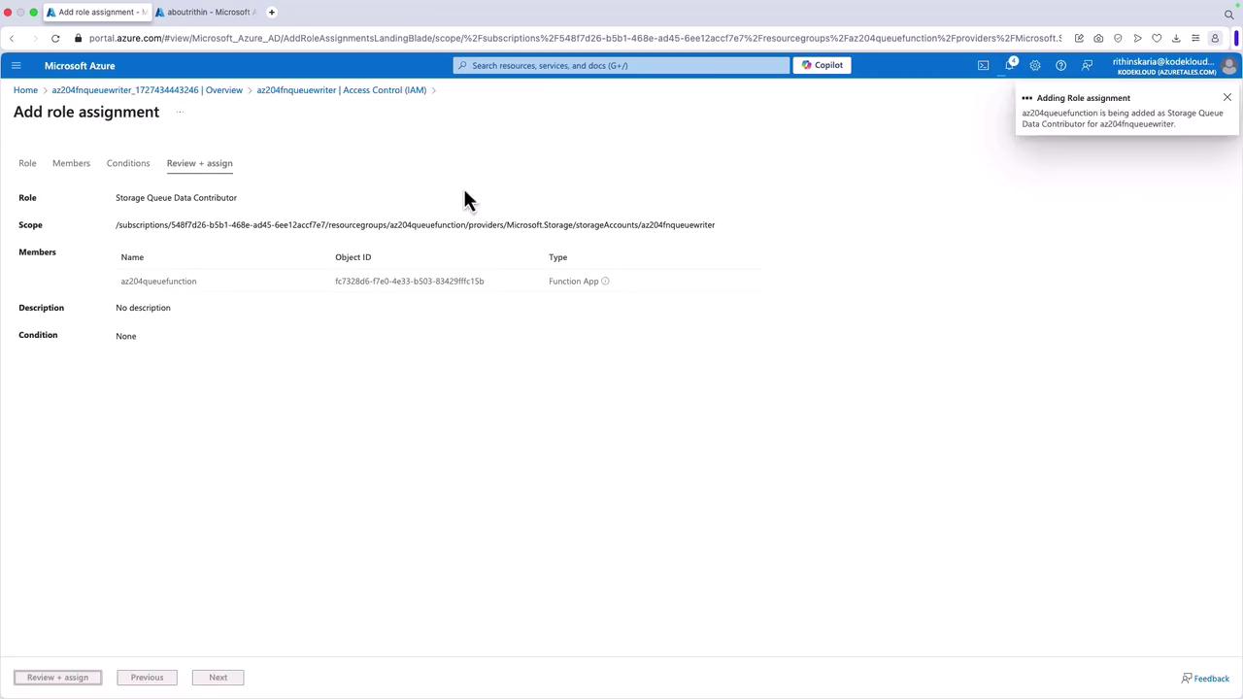The height and width of the screenshot is (699, 1243).
Task: Click the No description text
Action: coord(143,308)
